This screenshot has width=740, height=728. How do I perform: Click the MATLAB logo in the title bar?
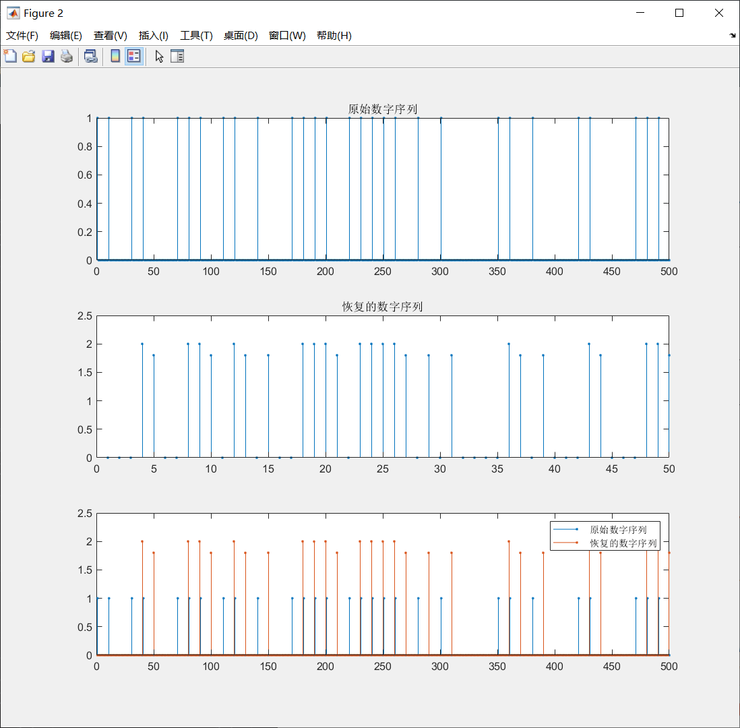click(13, 13)
